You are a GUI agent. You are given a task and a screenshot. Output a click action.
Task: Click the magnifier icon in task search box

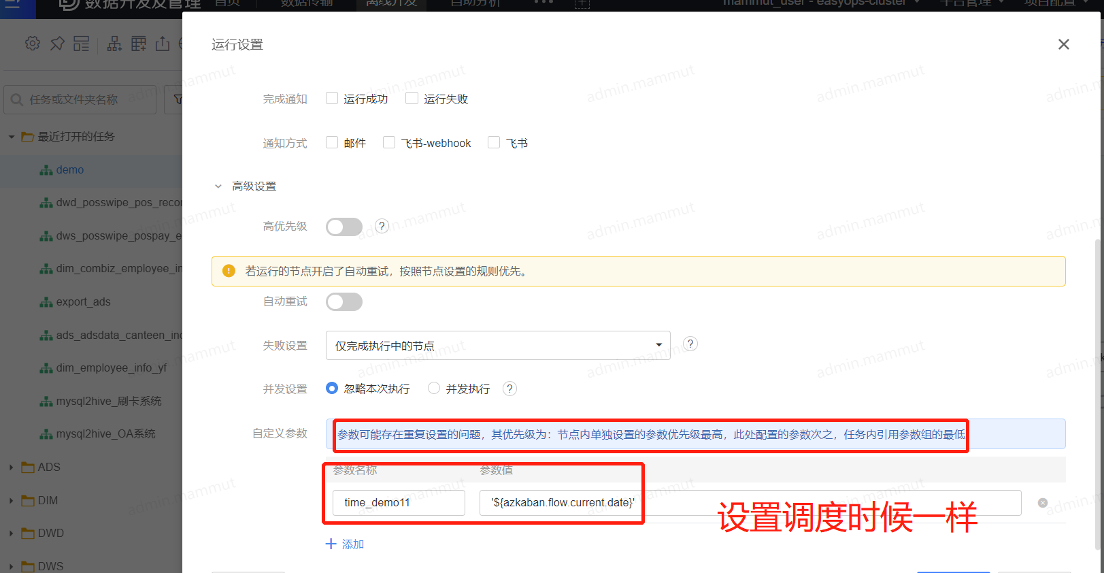click(x=18, y=100)
